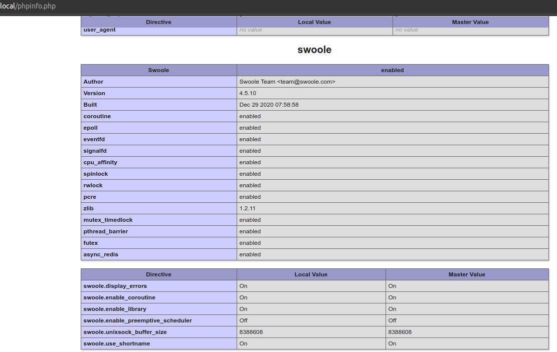Click swoole.enable_library directive
The height and width of the screenshot is (352, 557).
point(115,309)
